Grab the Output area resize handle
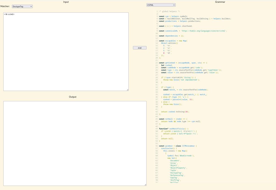276x190 pixels. pos(145,184)
